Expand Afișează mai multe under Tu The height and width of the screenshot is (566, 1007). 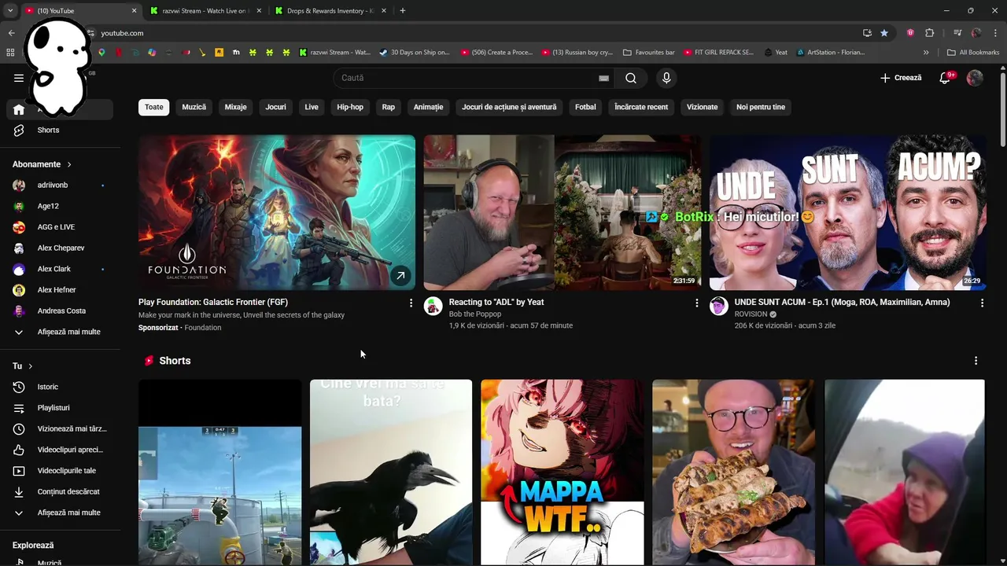tap(60, 513)
